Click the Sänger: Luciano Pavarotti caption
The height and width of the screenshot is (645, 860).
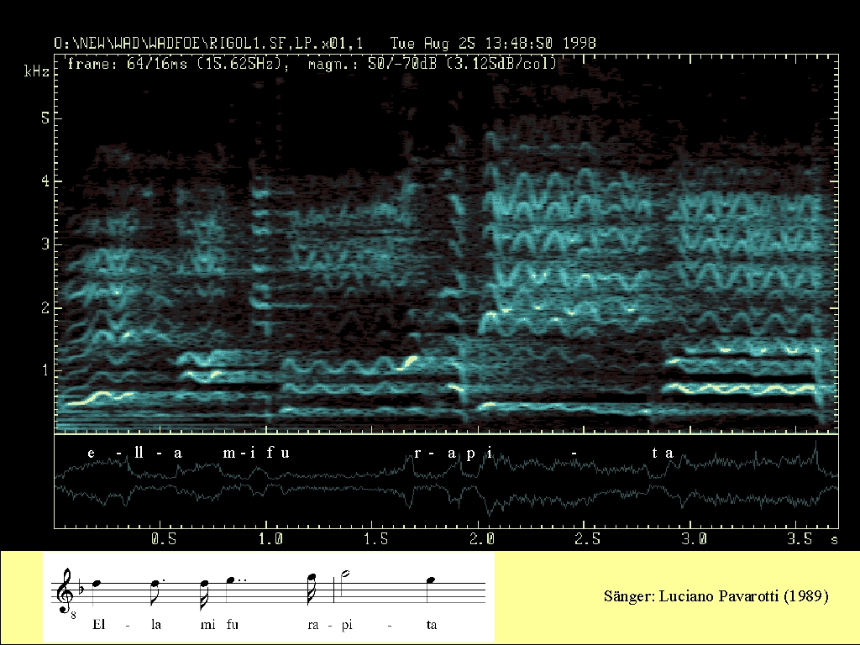point(716,597)
